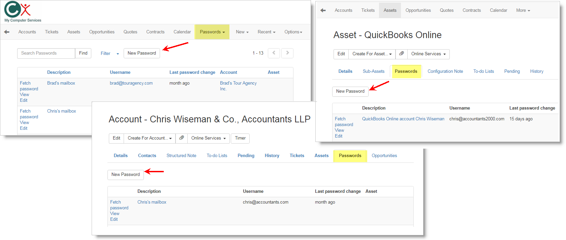The width and height of the screenshot is (566, 240).
Task: Click the paperclip attachment icon in Account toolbar
Action: (x=181, y=138)
